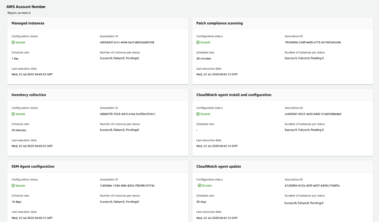Select the Patch compliance scanning heading
379x222 pixels.
point(219,23)
